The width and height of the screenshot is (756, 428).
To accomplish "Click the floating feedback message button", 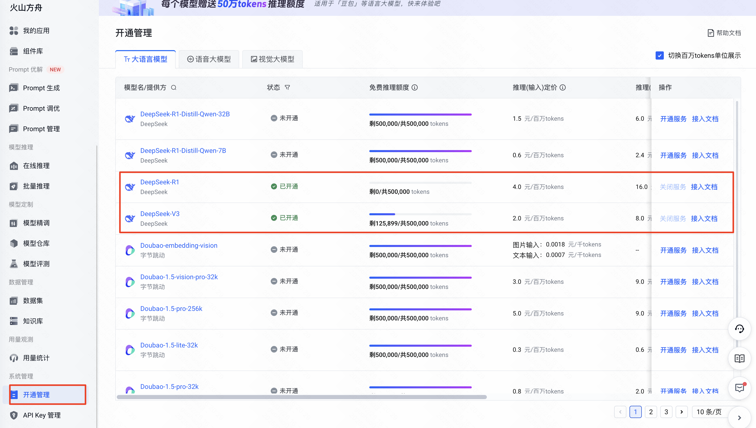I will coord(739,388).
